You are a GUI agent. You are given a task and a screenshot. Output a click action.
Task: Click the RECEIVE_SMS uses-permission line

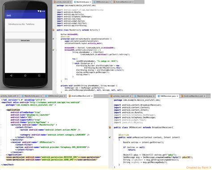53,157
